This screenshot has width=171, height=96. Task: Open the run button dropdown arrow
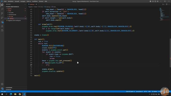pyautogui.click(x=165, y=4)
